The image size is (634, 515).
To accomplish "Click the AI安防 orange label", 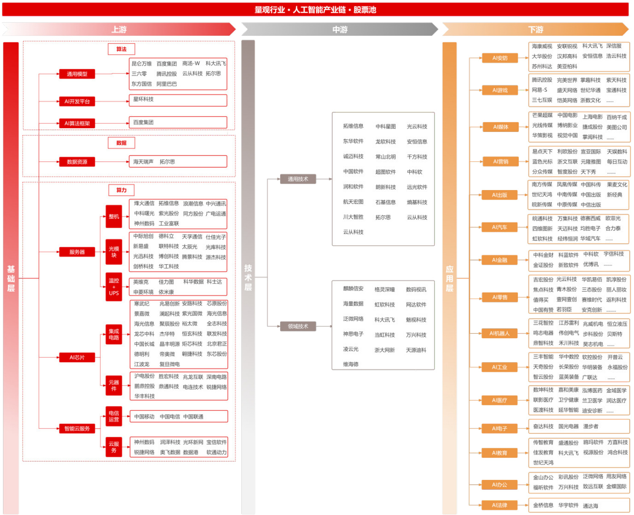I will pyautogui.click(x=500, y=58).
